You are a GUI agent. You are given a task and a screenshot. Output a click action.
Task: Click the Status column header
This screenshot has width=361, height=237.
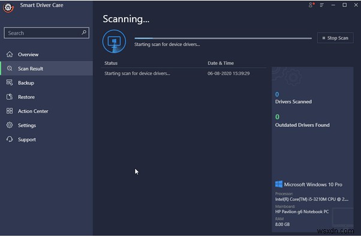pos(111,63)
